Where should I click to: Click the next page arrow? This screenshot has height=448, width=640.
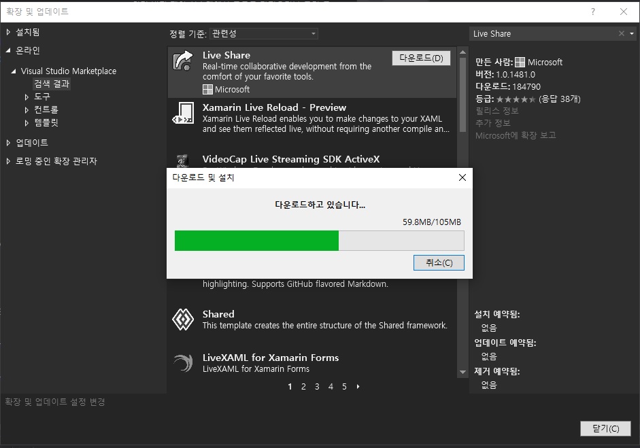tap(358, 386)
